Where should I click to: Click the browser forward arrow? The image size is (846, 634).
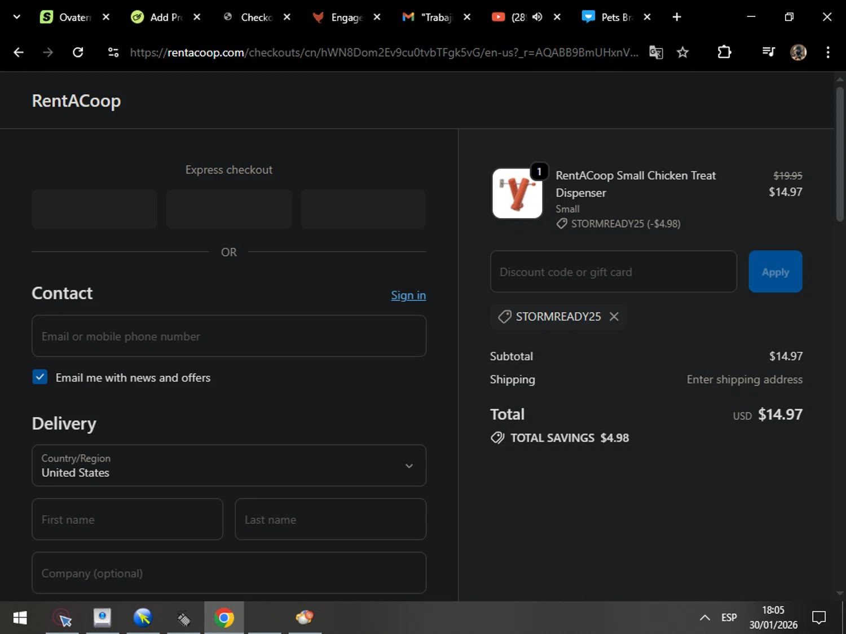[48, 52]
